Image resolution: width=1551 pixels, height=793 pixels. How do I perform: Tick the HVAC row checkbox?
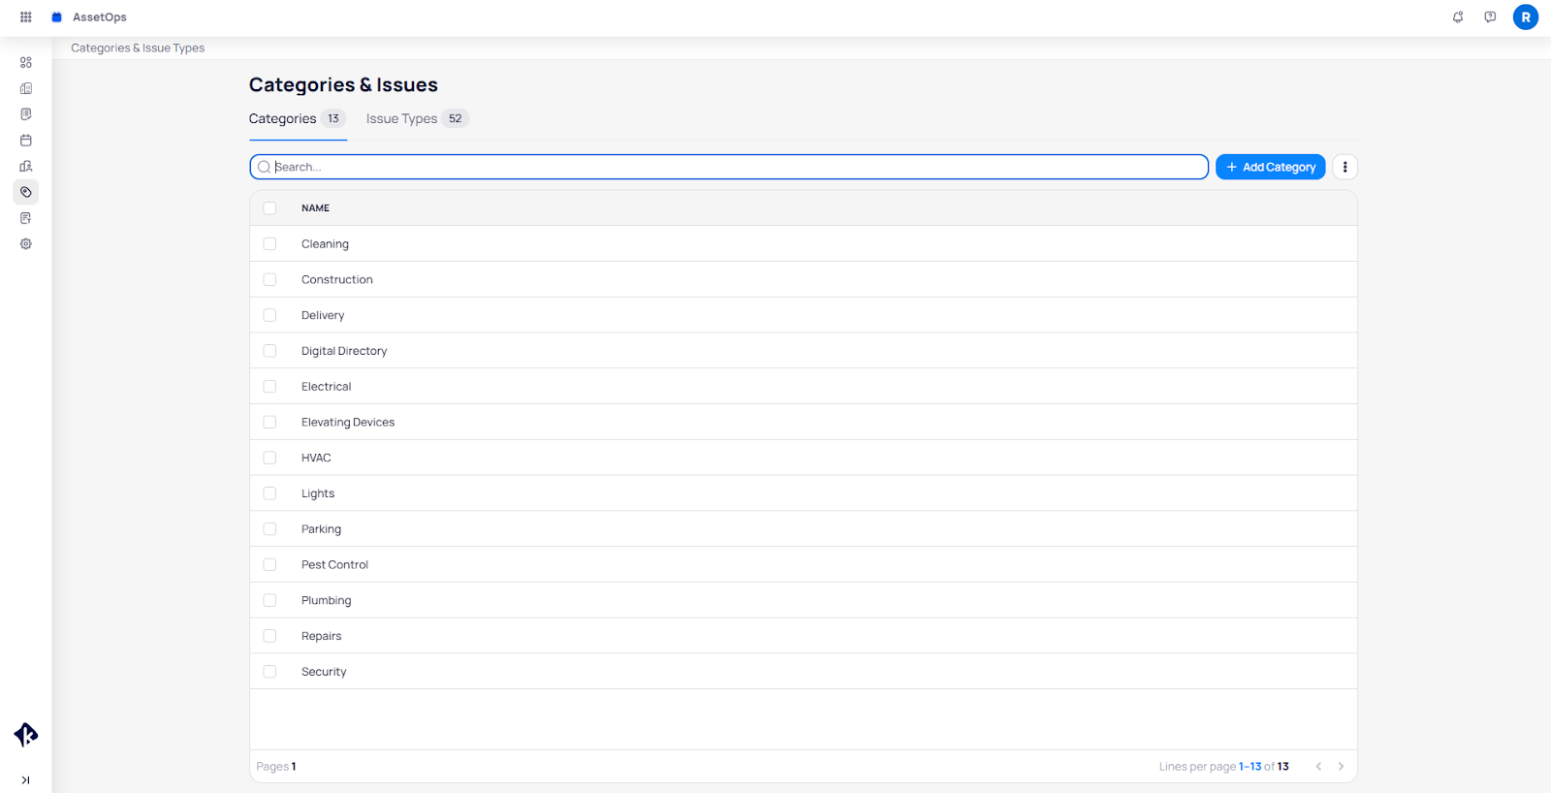[x=269, y=458]
